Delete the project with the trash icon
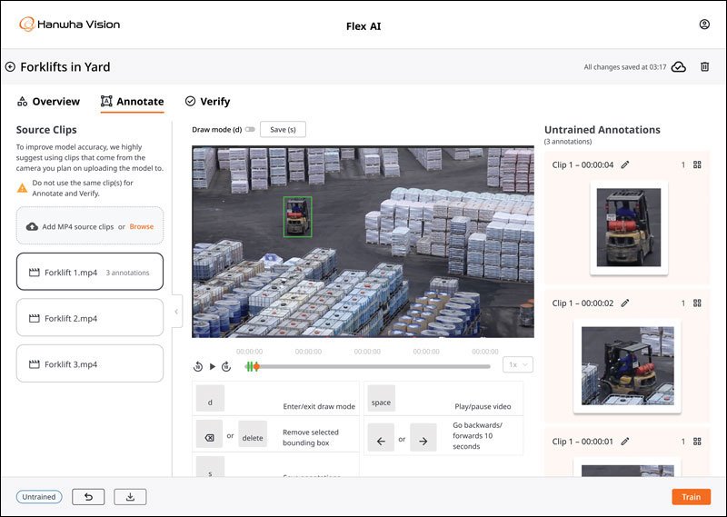727x517 pixels. click(x=705, y=66)
